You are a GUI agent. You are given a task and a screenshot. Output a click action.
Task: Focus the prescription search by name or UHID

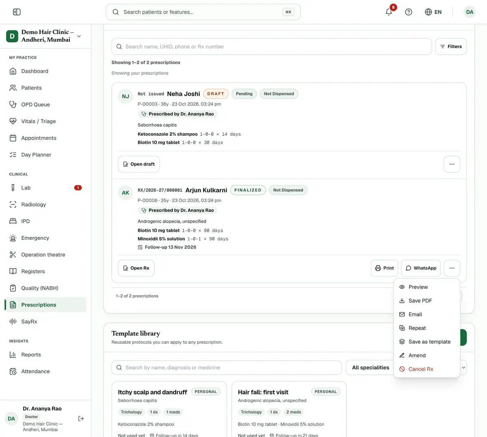click(x=272, y=47)
